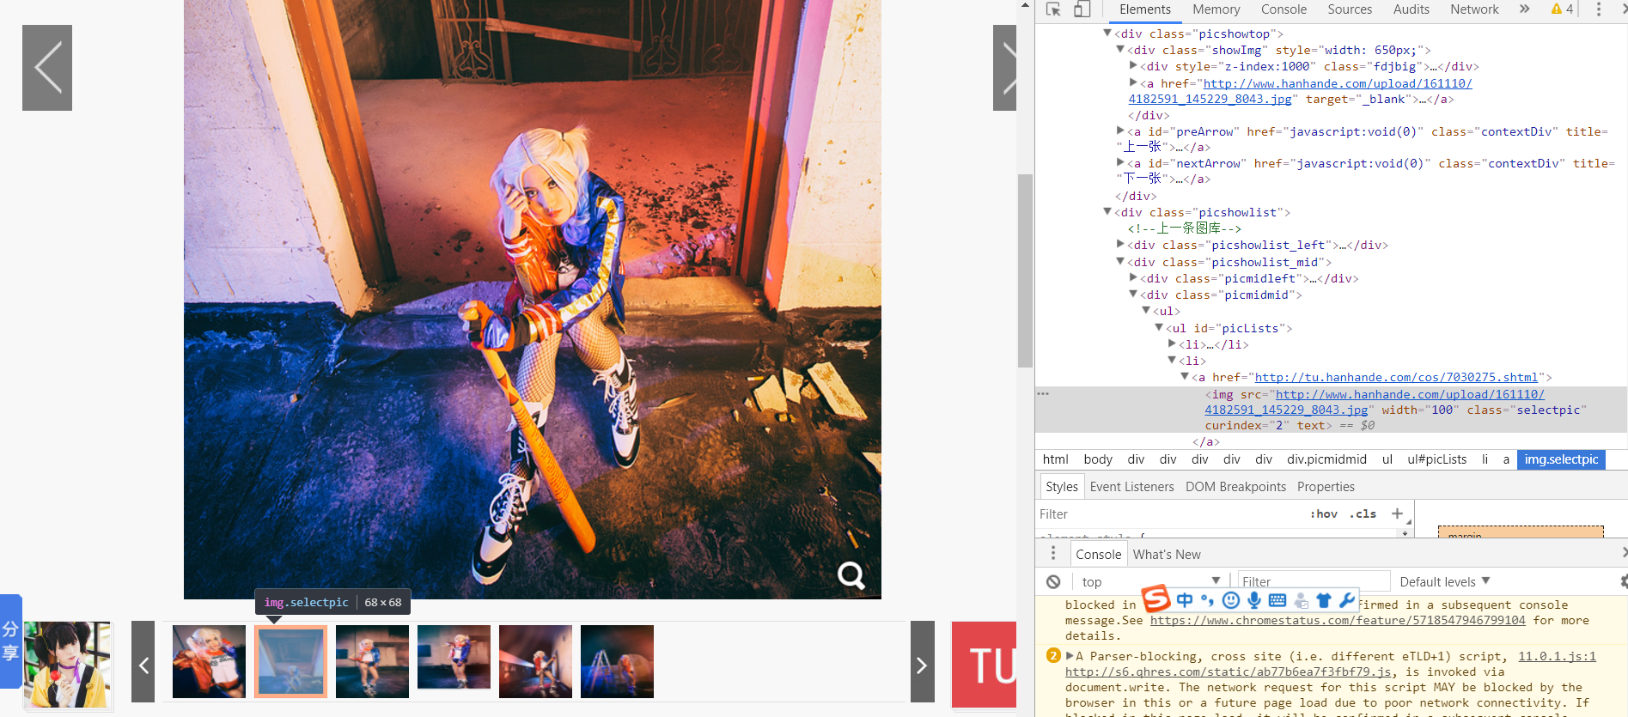Open the Elements tab
Screen dimensions: 1628x717
tap(1144, 9)
